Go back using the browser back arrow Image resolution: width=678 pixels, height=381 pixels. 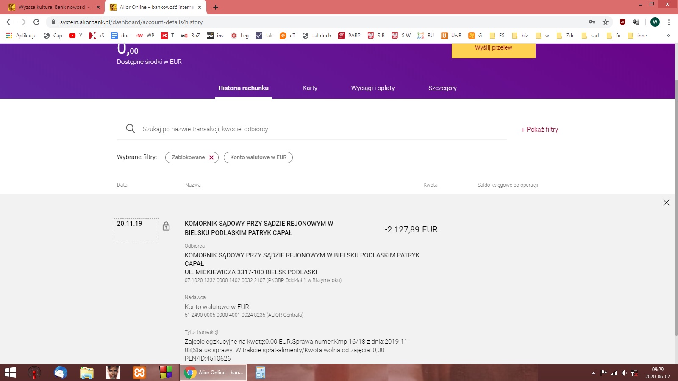[9, 22]
